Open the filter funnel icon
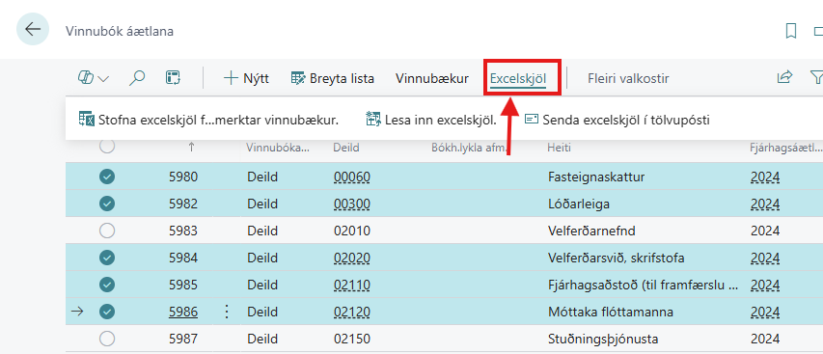Viewport: 823px width, 354px height. pos(816,78)
